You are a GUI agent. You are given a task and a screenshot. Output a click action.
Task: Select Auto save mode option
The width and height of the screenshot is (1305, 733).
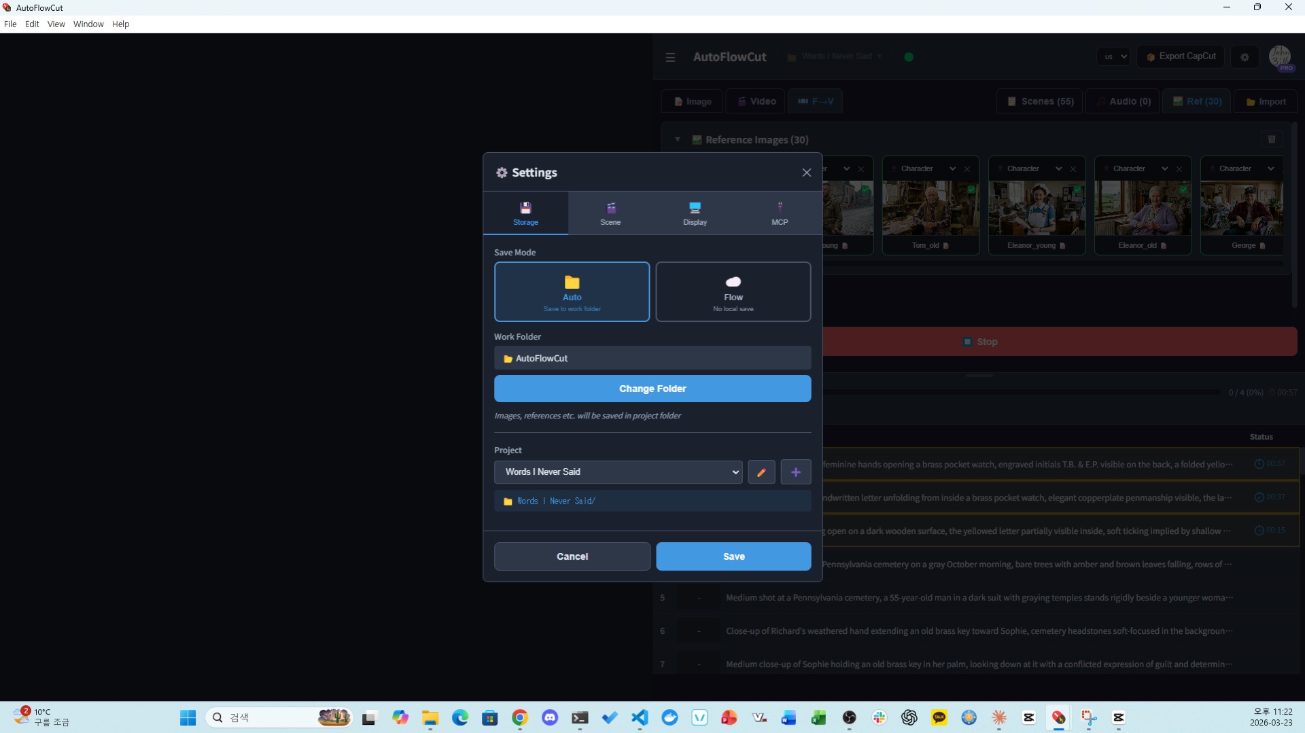click(572, 291)
